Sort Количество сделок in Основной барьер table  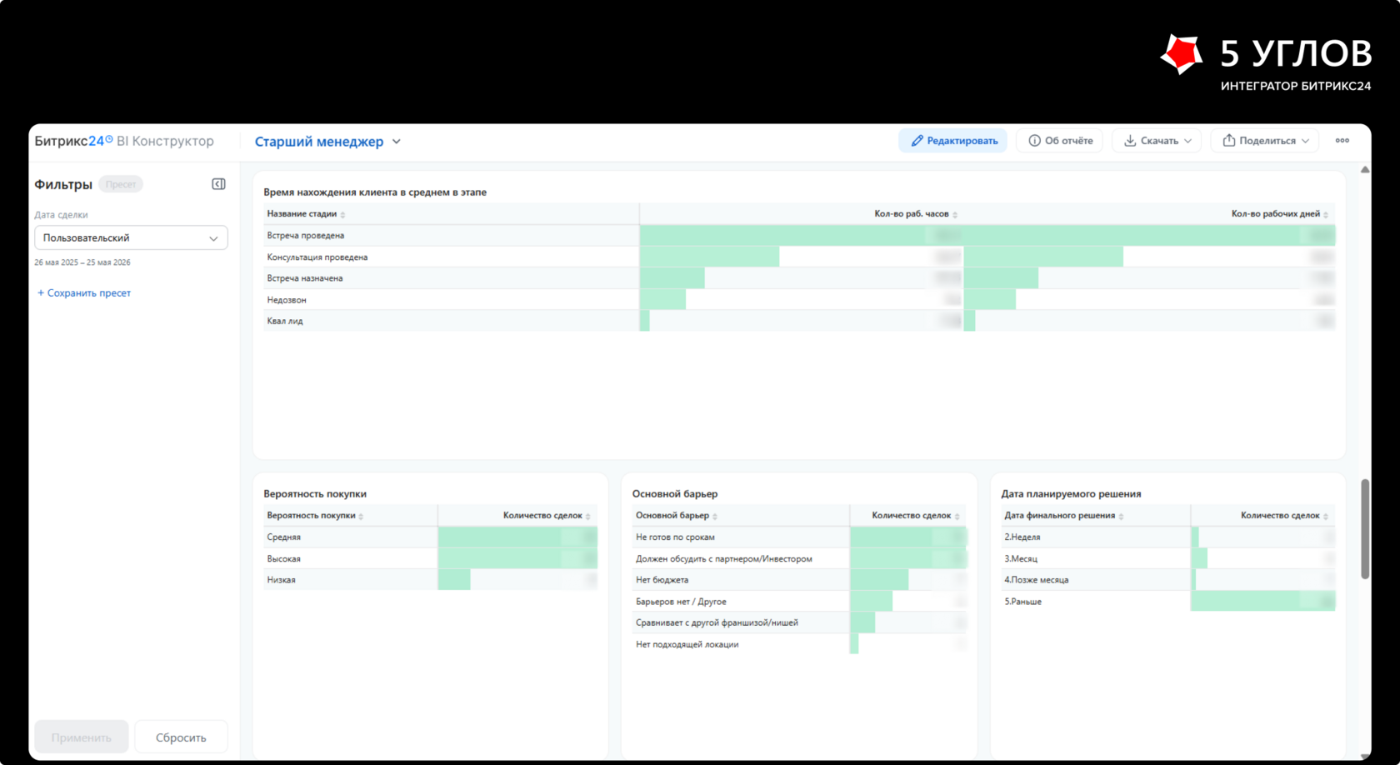(x=916, y=516)
